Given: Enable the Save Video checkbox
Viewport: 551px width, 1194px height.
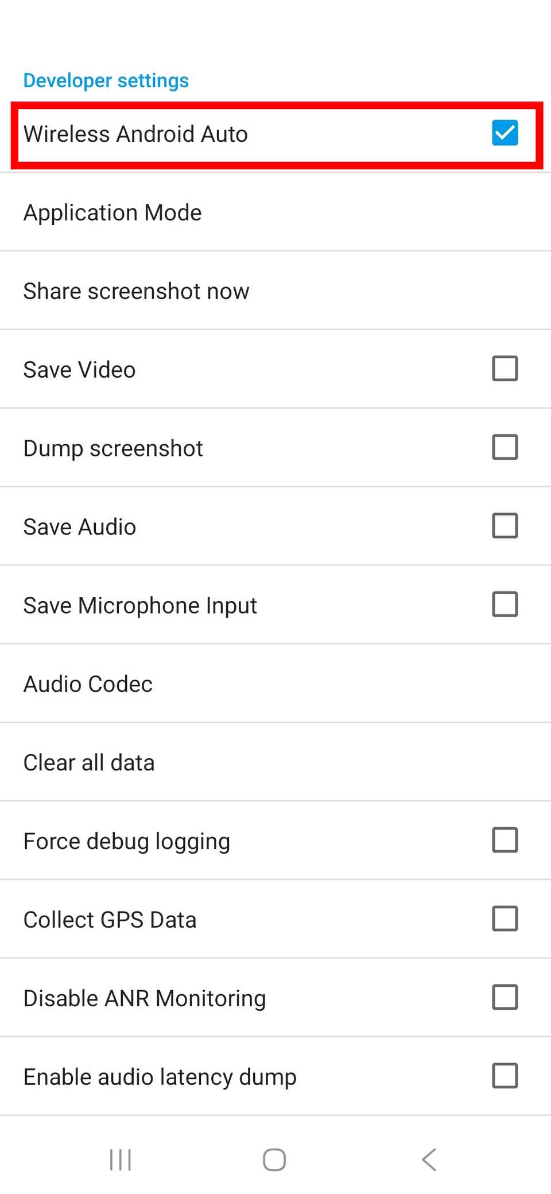Looking at the screenshot, I should point(505,369).
